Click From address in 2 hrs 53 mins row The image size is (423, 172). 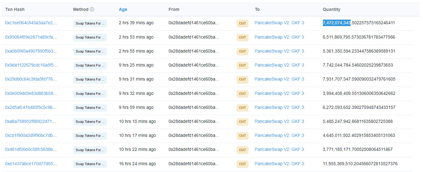click(194, 37)
